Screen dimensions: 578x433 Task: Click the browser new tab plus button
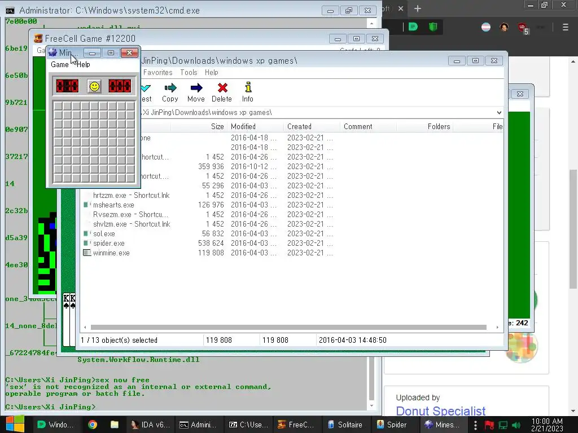coord(418,8)
